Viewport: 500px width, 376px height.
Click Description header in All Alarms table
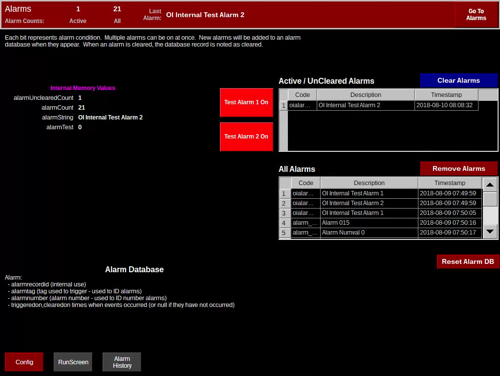pyautogui.click(x=369, y=183)
